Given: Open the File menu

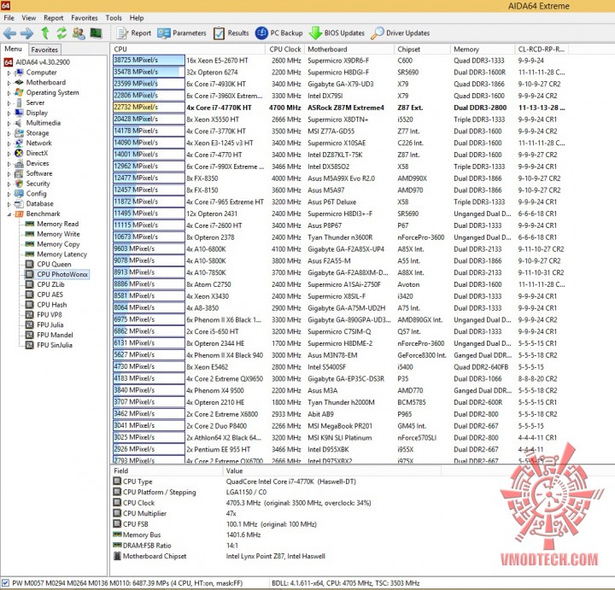Looking at the screenshot, I should coord(9,18).
